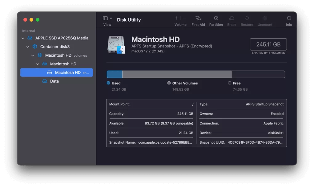Click the Disk Utility window title
Image resolution: width=314 pixels, height=188 pixels.
(129, 20)
